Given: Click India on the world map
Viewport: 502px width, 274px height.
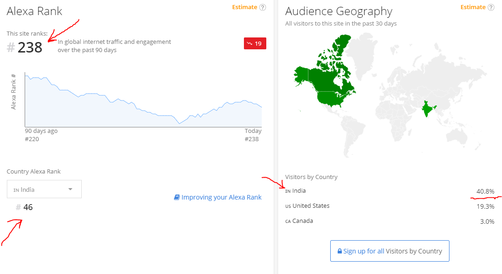Looking at the screenshot, I should 428,110.
